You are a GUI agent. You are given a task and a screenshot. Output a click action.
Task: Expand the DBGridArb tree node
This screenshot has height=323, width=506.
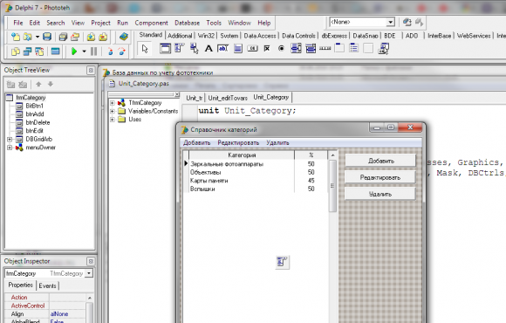(x=10, y=139)
